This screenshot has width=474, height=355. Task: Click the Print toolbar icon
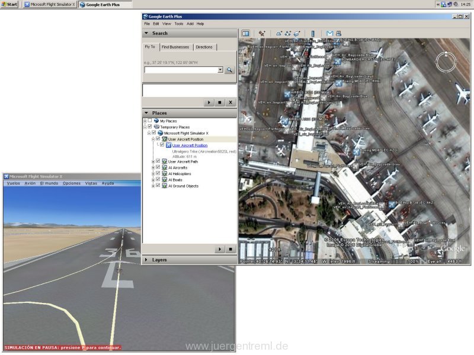(338, 34)
